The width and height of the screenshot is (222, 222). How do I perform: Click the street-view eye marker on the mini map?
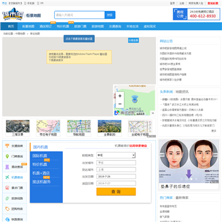[134, 99]
